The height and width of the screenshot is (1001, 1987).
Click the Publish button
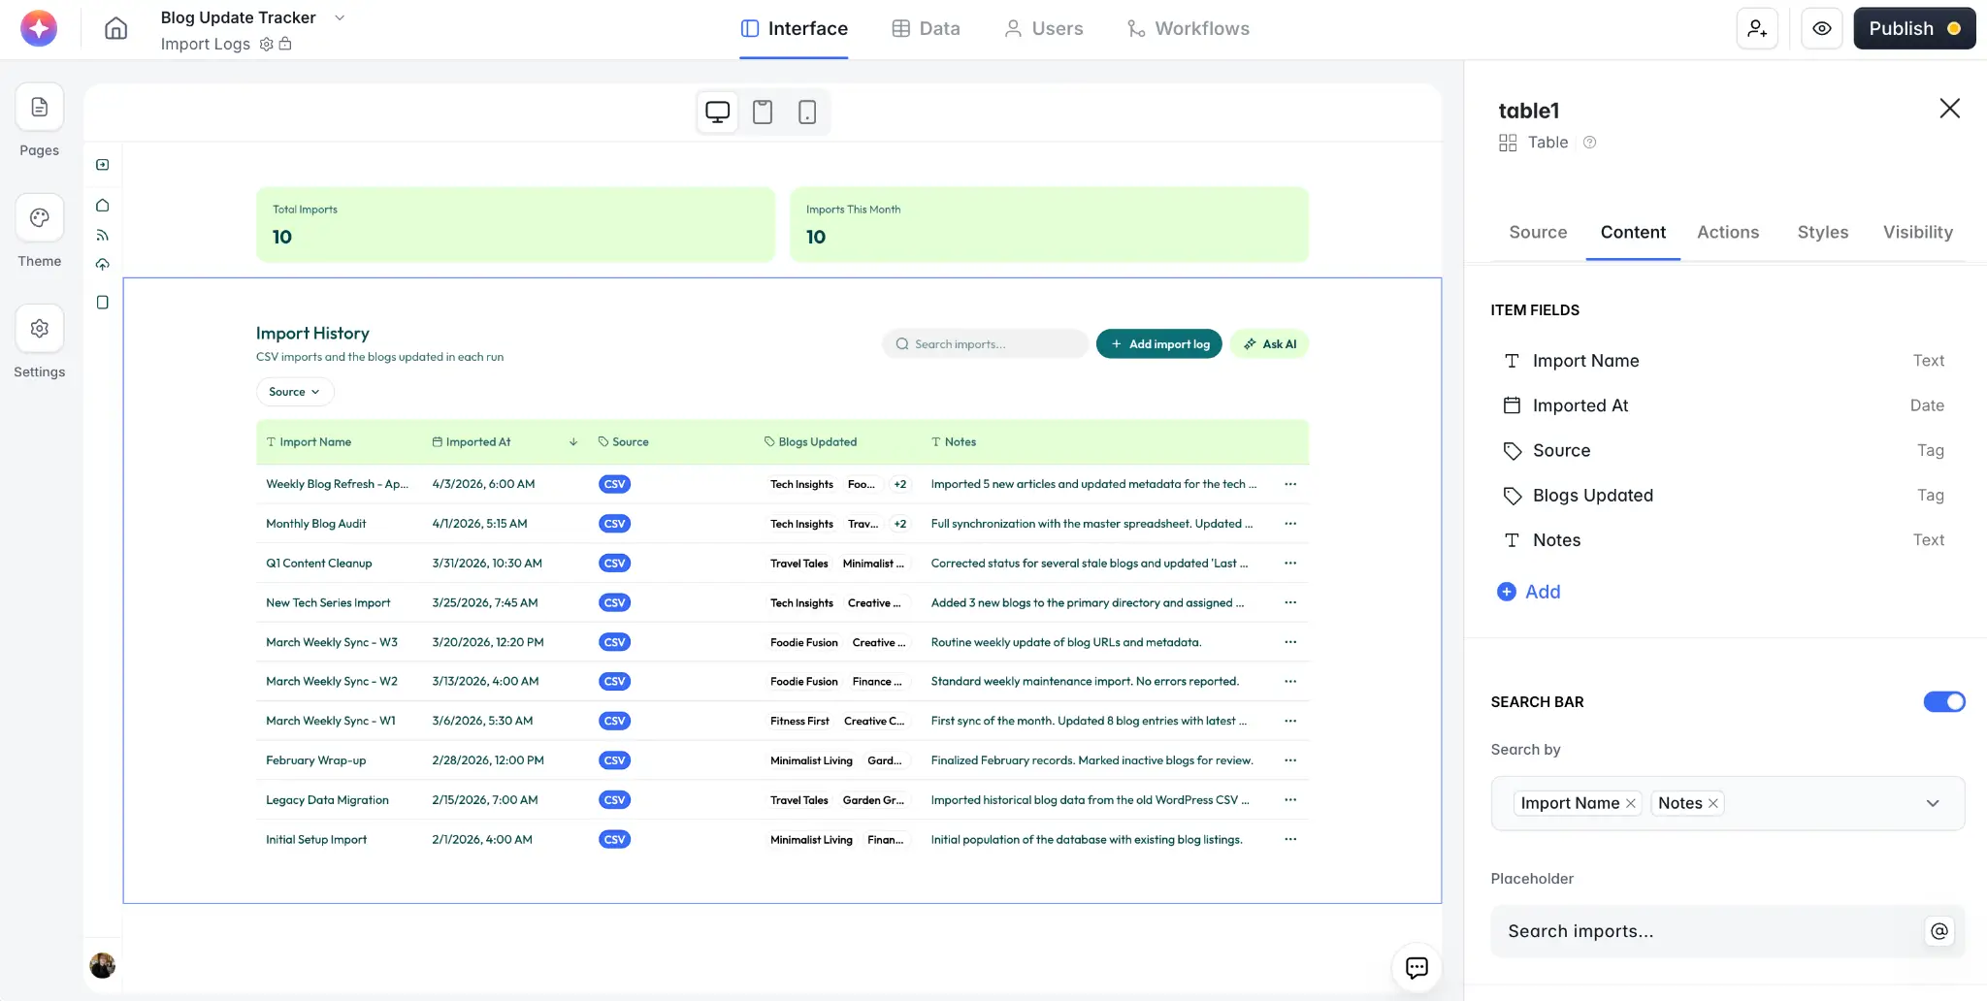point(1914,28)
